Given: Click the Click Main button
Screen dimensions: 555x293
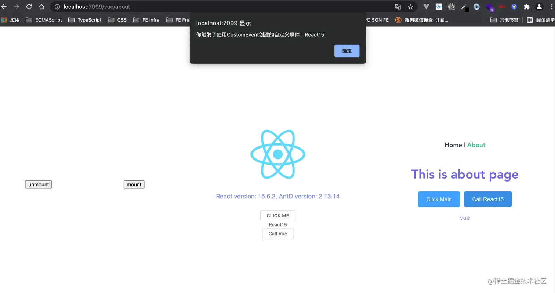Looking at the screenshot, I should (x=439, y=199).
